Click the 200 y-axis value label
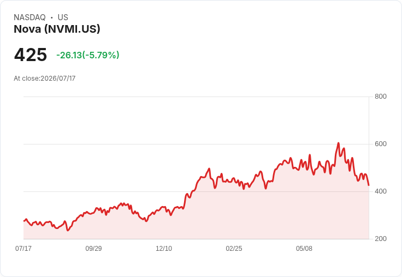Viewport: 402px width, 277px height. 381,239
